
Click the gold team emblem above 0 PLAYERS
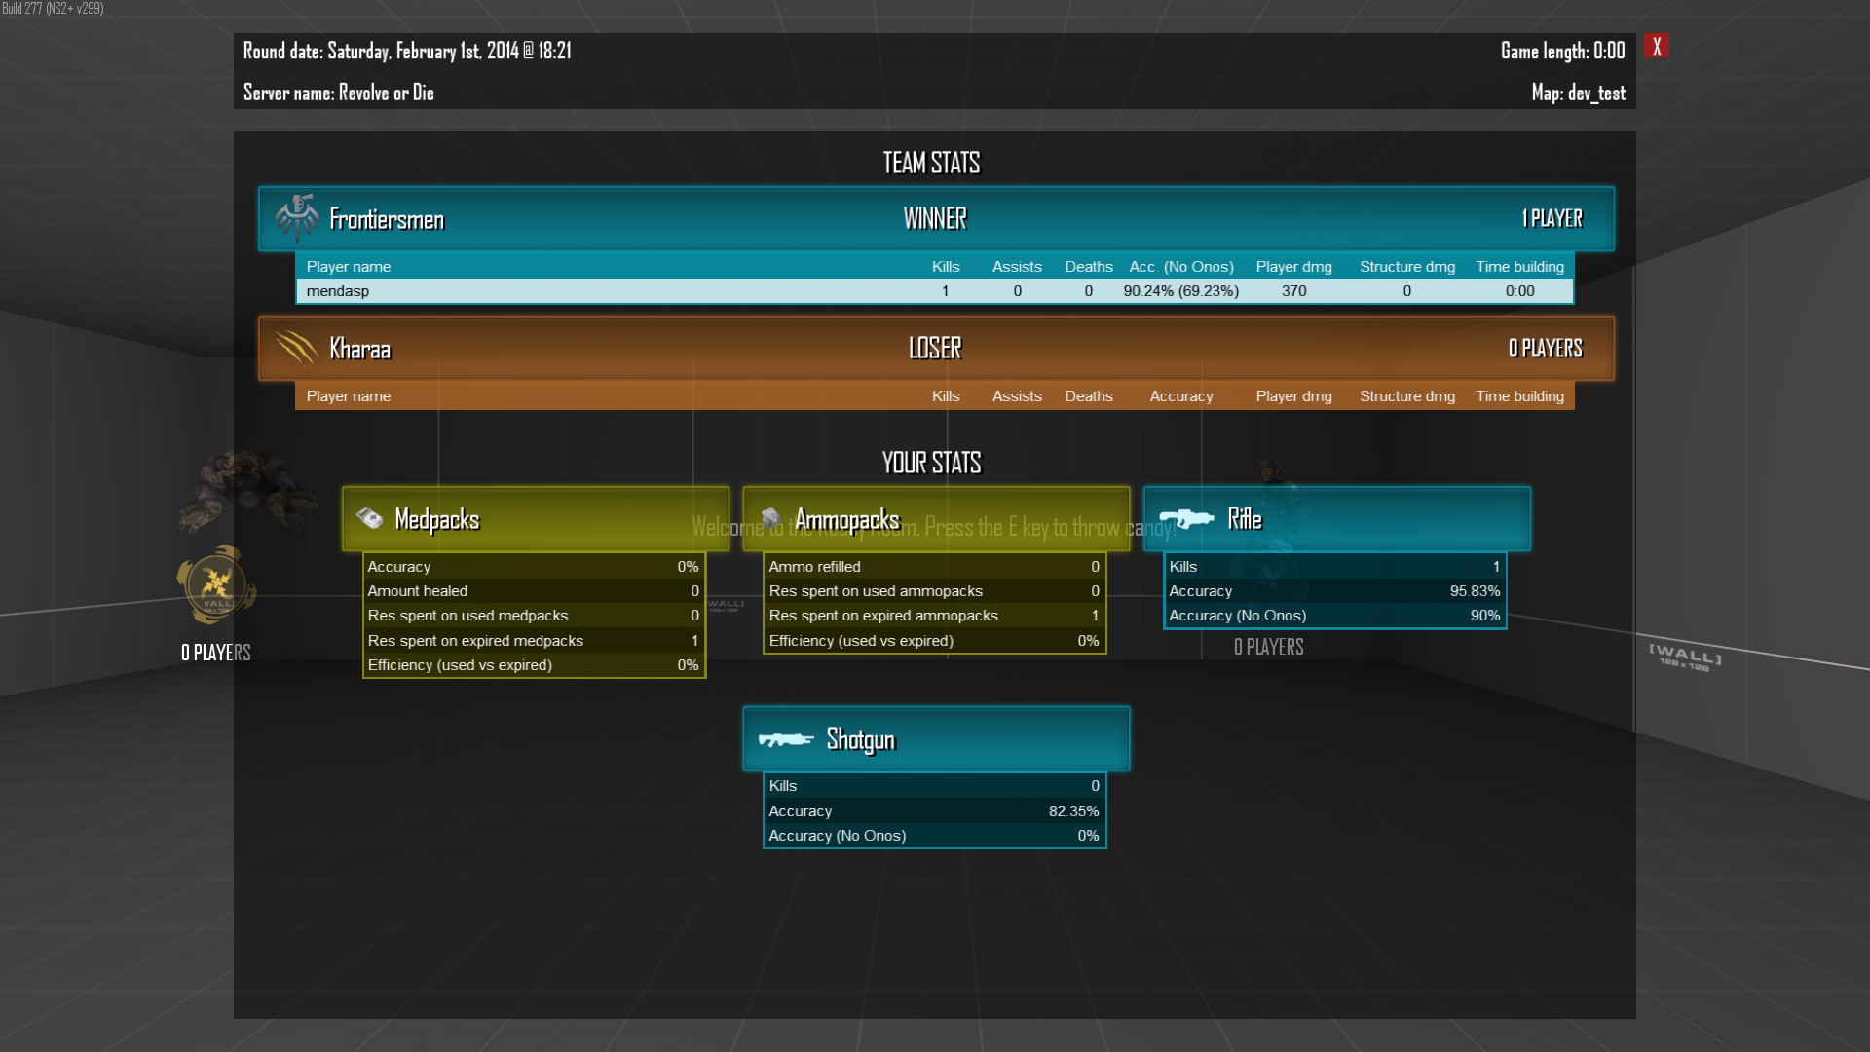(216, 584)
